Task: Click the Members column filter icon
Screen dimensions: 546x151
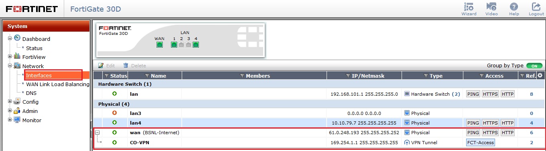Action: click(x=242, y=76)
